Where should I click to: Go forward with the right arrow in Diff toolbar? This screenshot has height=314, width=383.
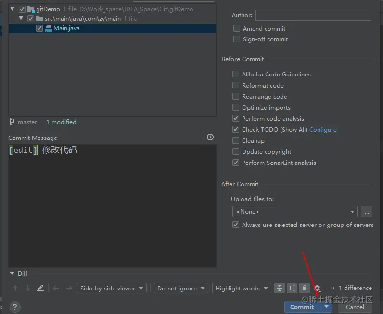tap(69, 288)
